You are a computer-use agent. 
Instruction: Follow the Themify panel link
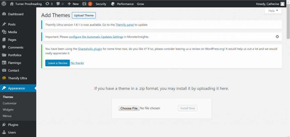click(125, 25)
